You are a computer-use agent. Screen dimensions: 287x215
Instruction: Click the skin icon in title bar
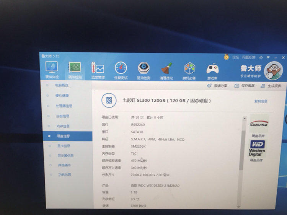(261, 57)
